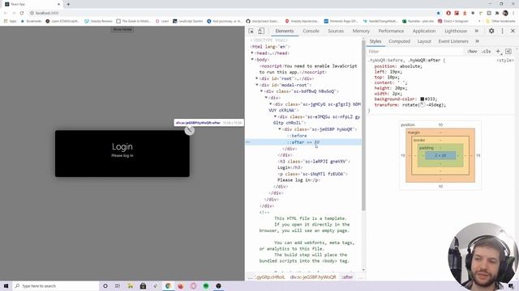Open File Explorer from taskbar
Viewport: 519px width, 291px height.
130,285
